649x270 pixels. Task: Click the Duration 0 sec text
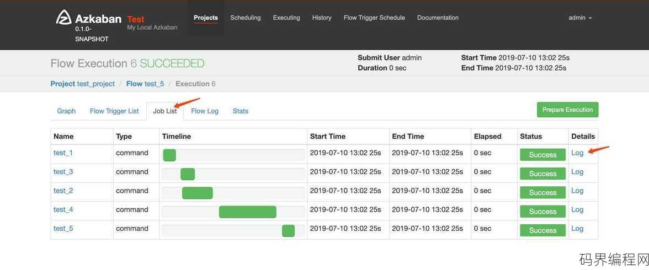382,68
